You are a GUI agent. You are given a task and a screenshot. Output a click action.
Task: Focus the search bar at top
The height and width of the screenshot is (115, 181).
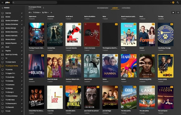pyautogui.click(x=35, y=2)
